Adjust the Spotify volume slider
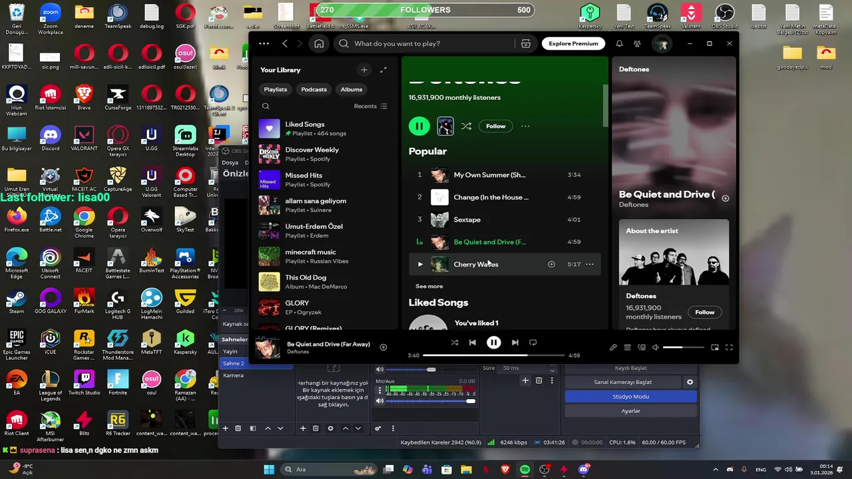Screen dimensions: 852x479 [x=684, y=347]
